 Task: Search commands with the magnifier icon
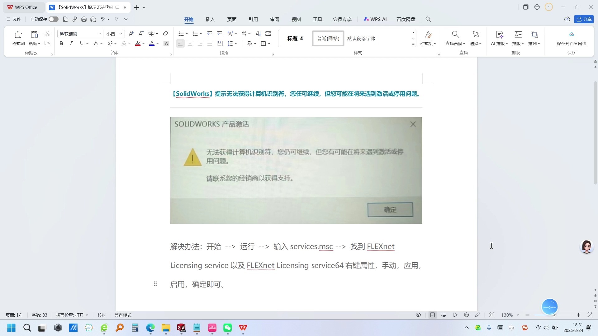coord(428,19)
